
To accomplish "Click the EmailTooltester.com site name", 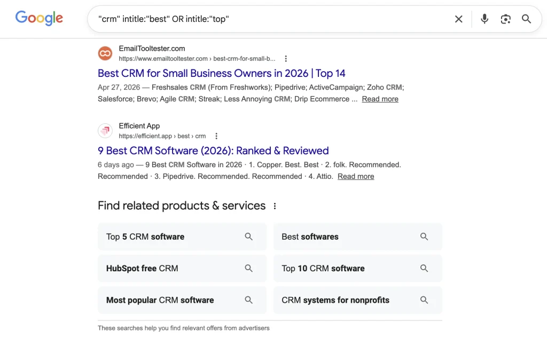I will [x=152, y=49].
